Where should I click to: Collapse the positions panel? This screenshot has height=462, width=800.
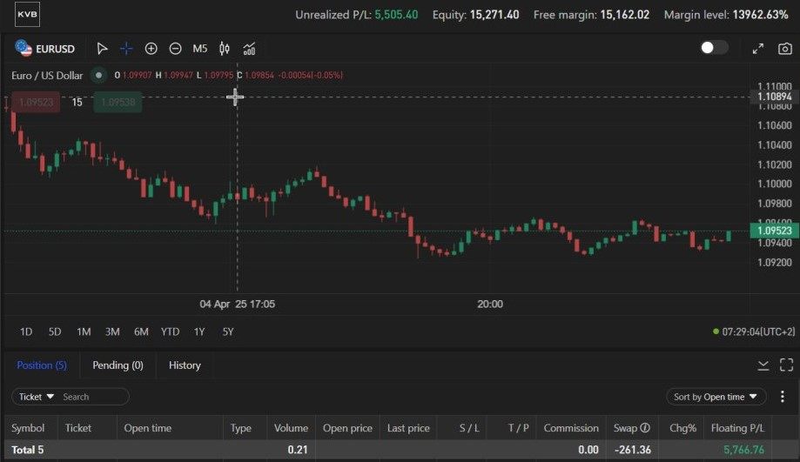[763, 365]
